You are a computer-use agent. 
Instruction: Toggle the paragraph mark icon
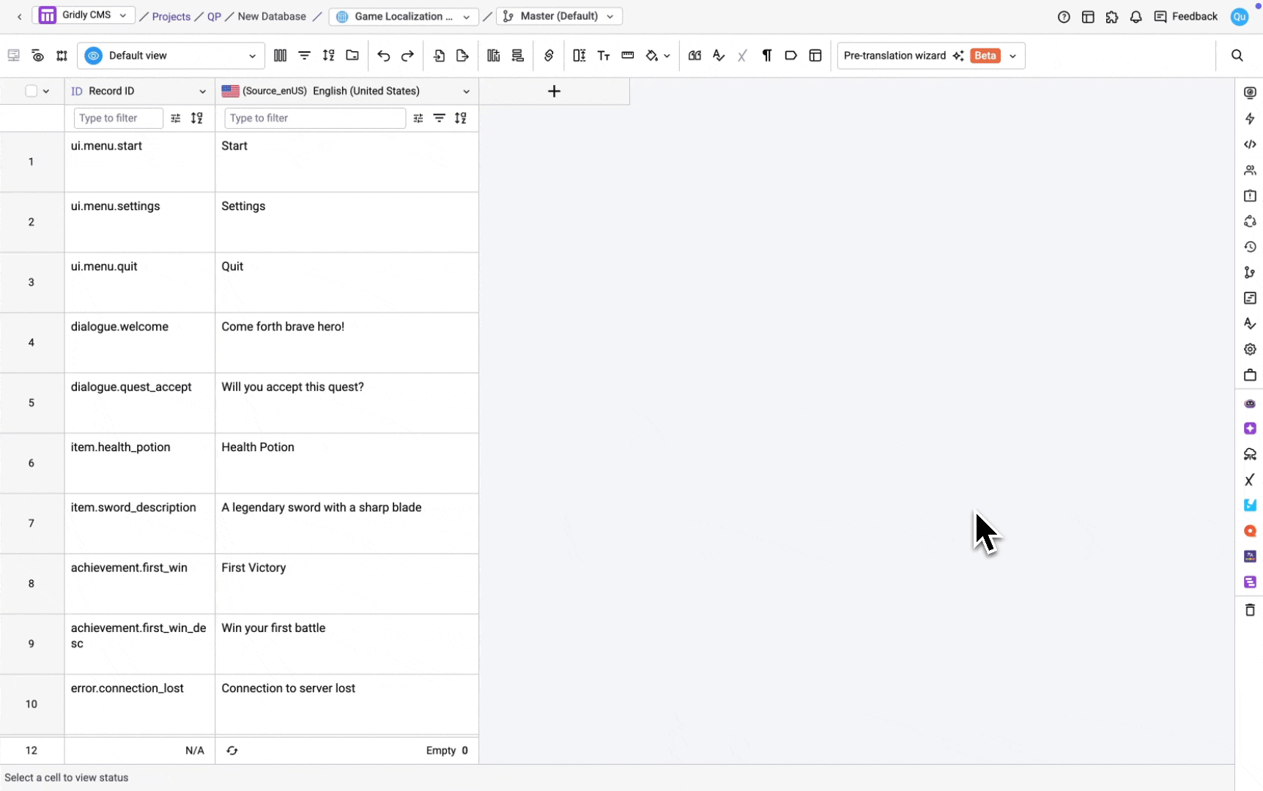click(x=766, y=56)
